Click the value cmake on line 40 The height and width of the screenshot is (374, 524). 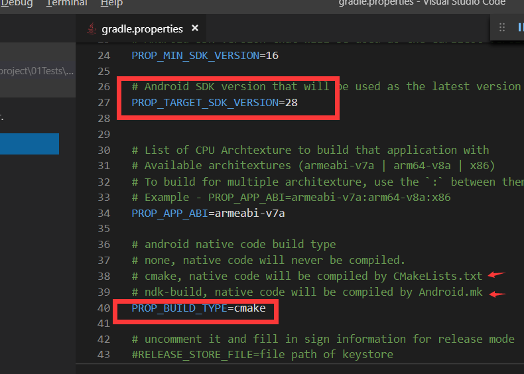tap(250, 308)
